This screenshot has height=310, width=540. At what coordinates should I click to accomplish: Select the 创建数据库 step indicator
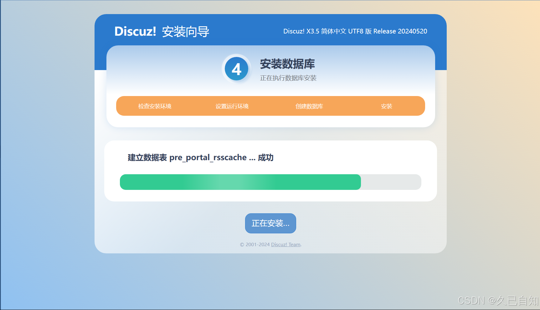pyautogui.click(x=309, y=106)
